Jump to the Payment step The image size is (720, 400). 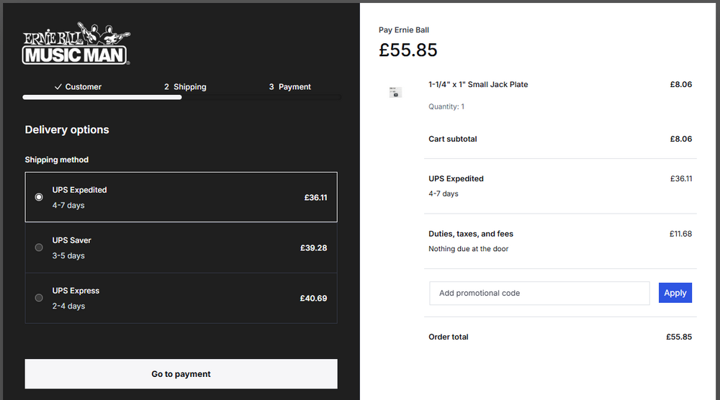(x=294, y=87)
